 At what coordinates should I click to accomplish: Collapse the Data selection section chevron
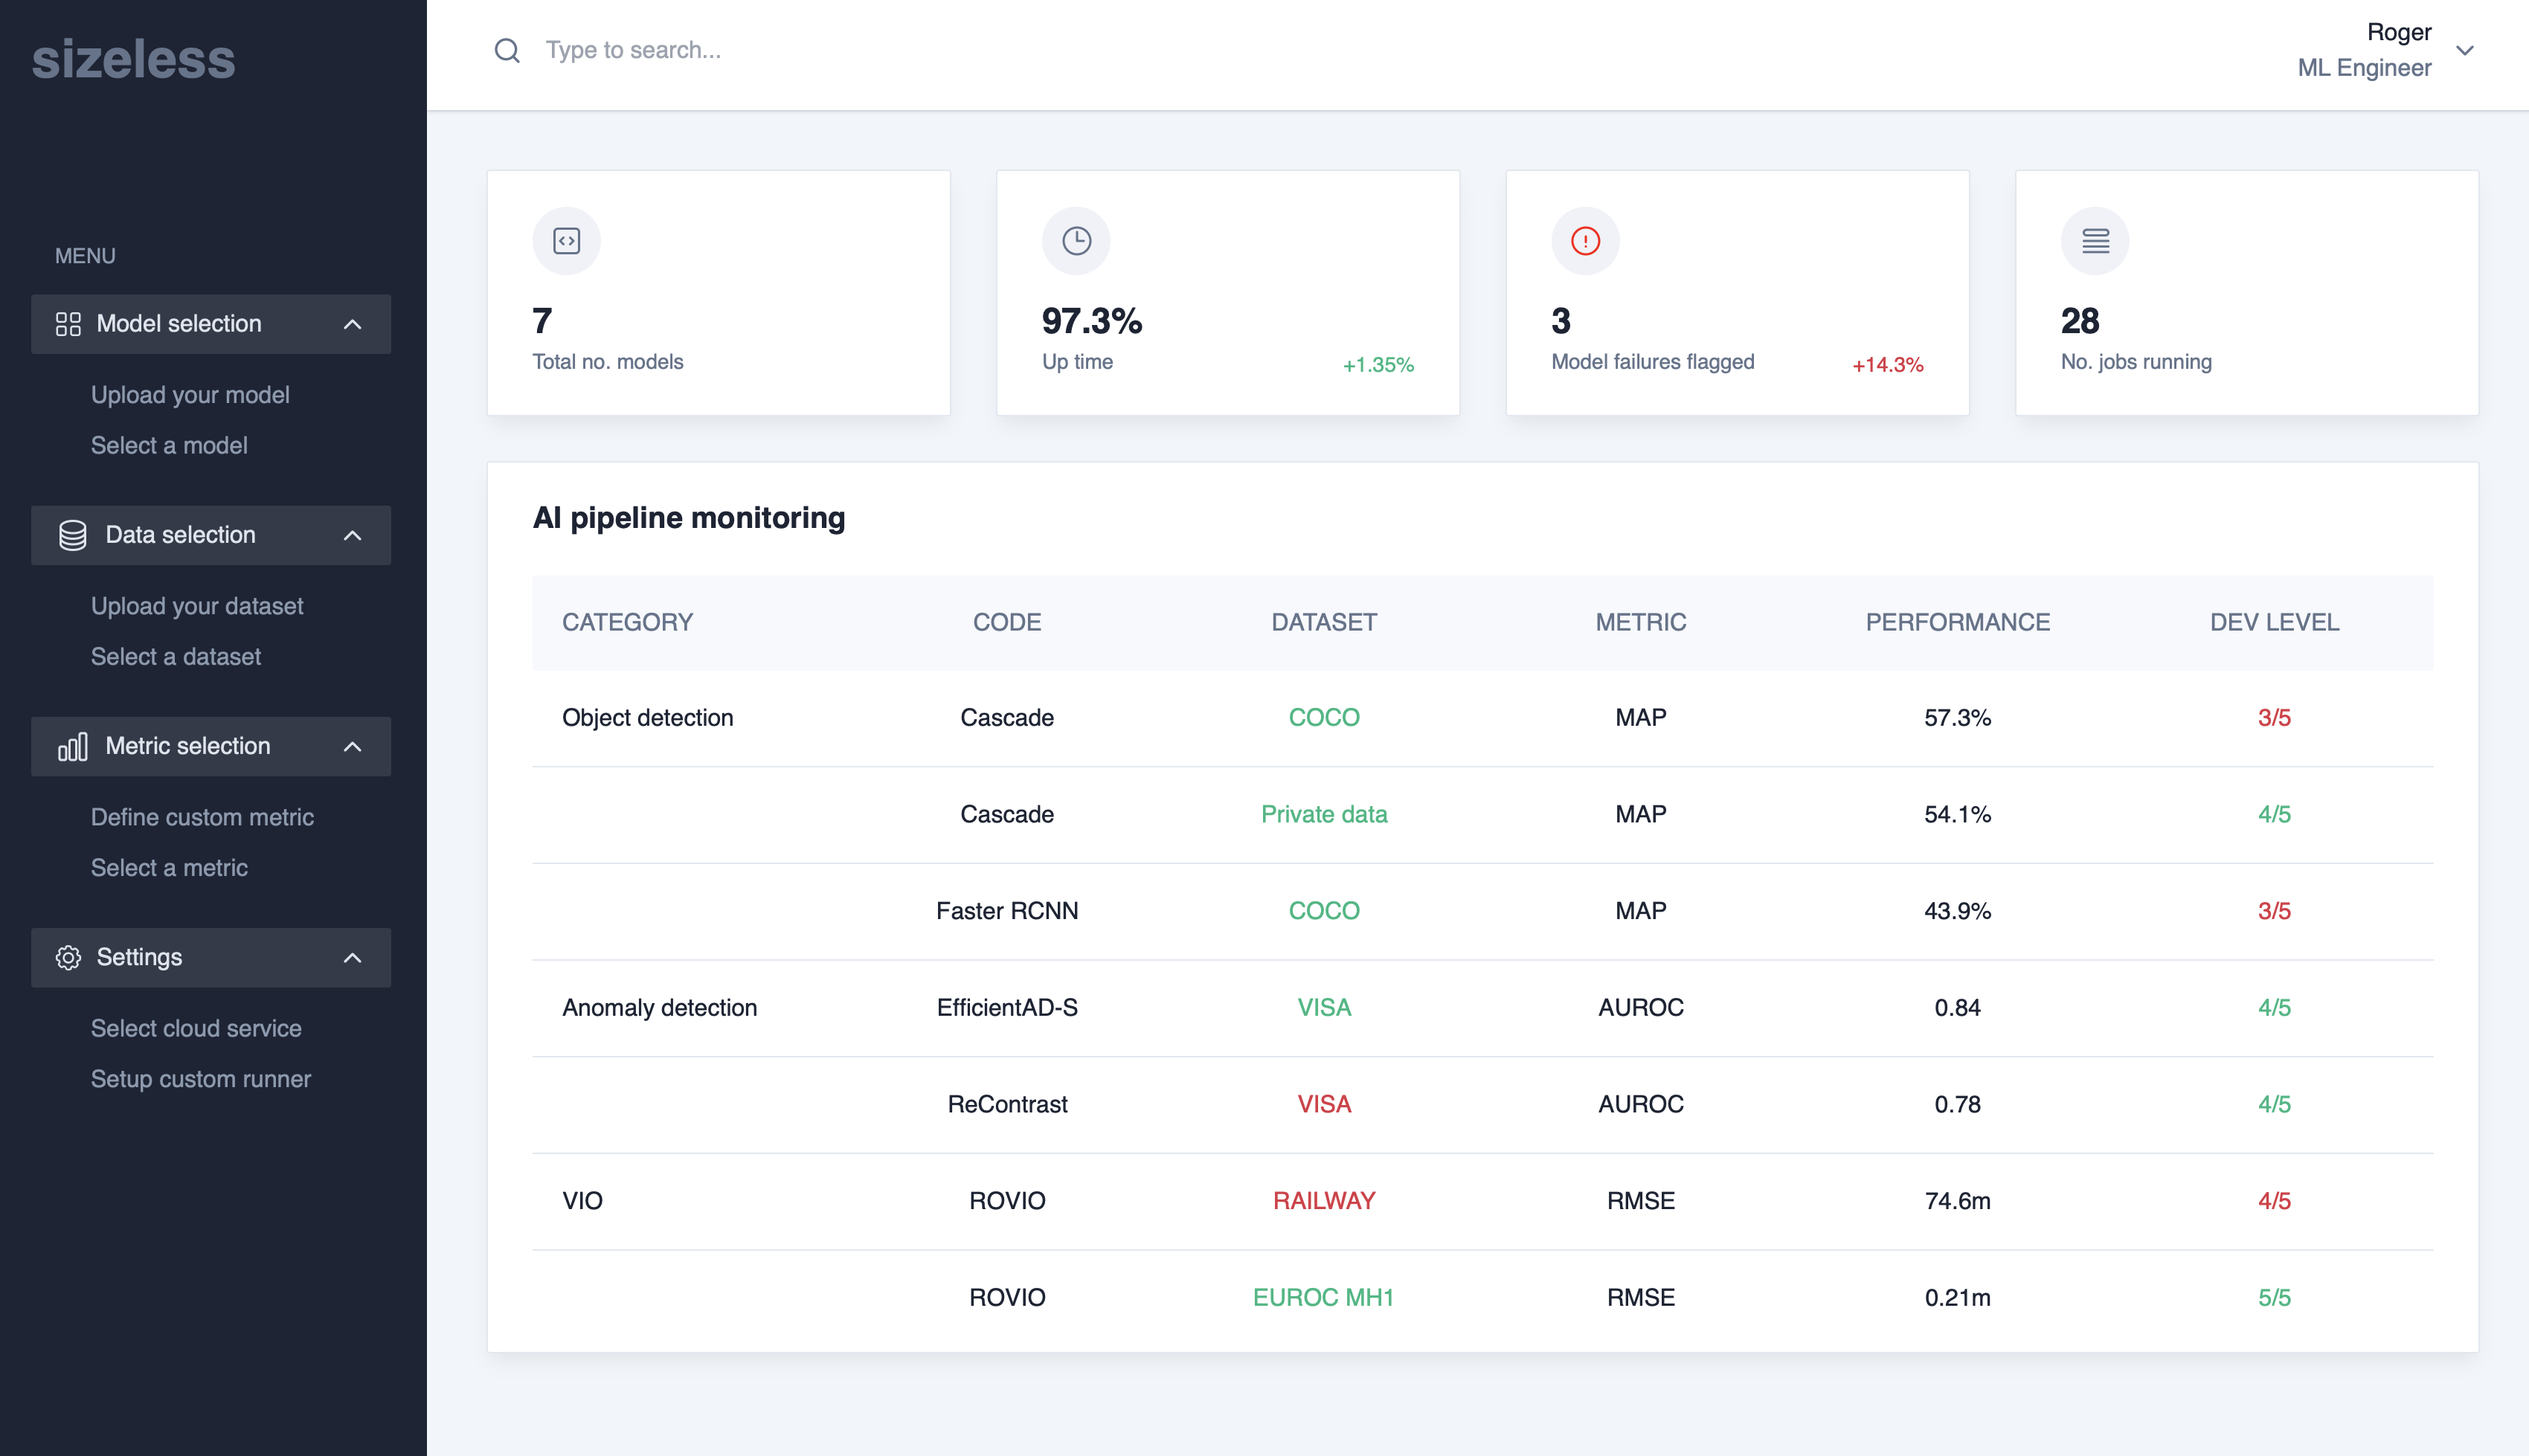click(352, 535)
